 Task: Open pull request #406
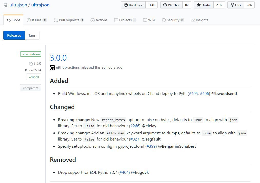pos(204,93)
